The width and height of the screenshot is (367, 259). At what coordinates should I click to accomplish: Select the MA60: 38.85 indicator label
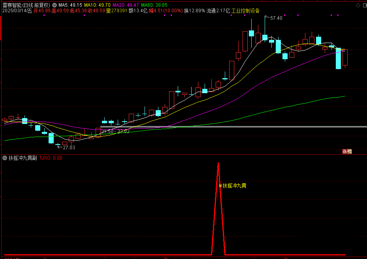point(154,5)
